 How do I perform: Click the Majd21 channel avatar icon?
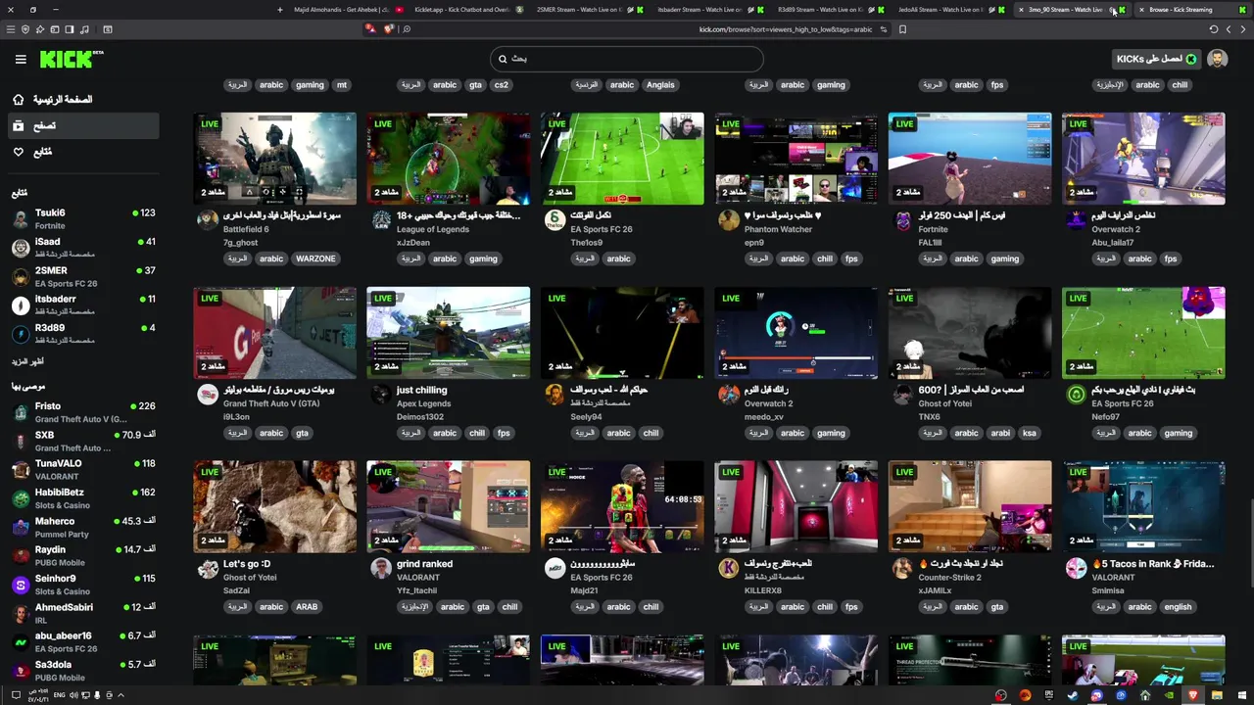click(x=555, y=569)
